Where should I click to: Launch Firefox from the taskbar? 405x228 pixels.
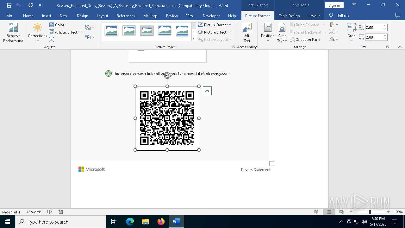pos(161,222)
